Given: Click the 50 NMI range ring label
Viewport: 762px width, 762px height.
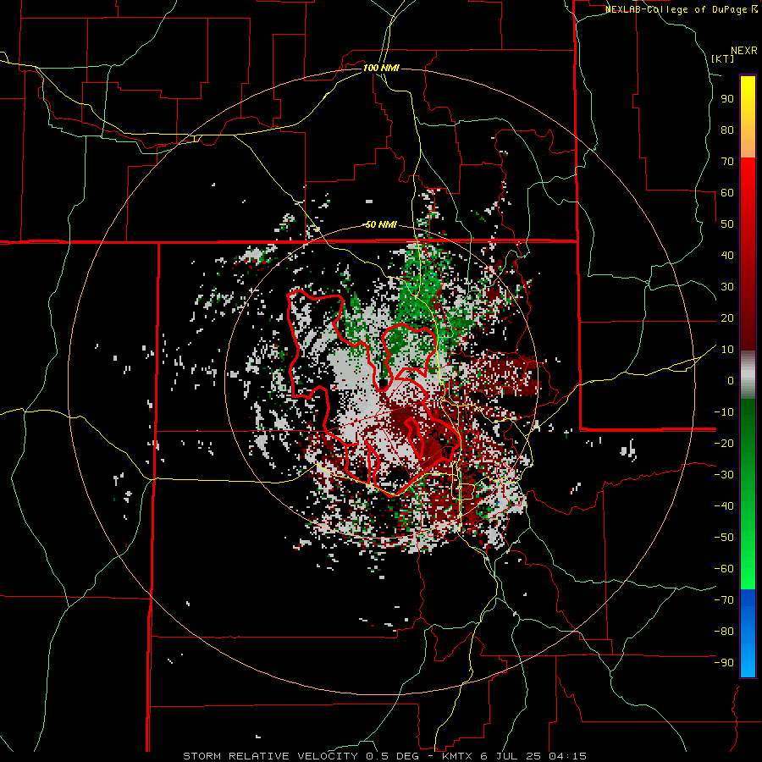Looking at the screenshot, I should [381, 224].
